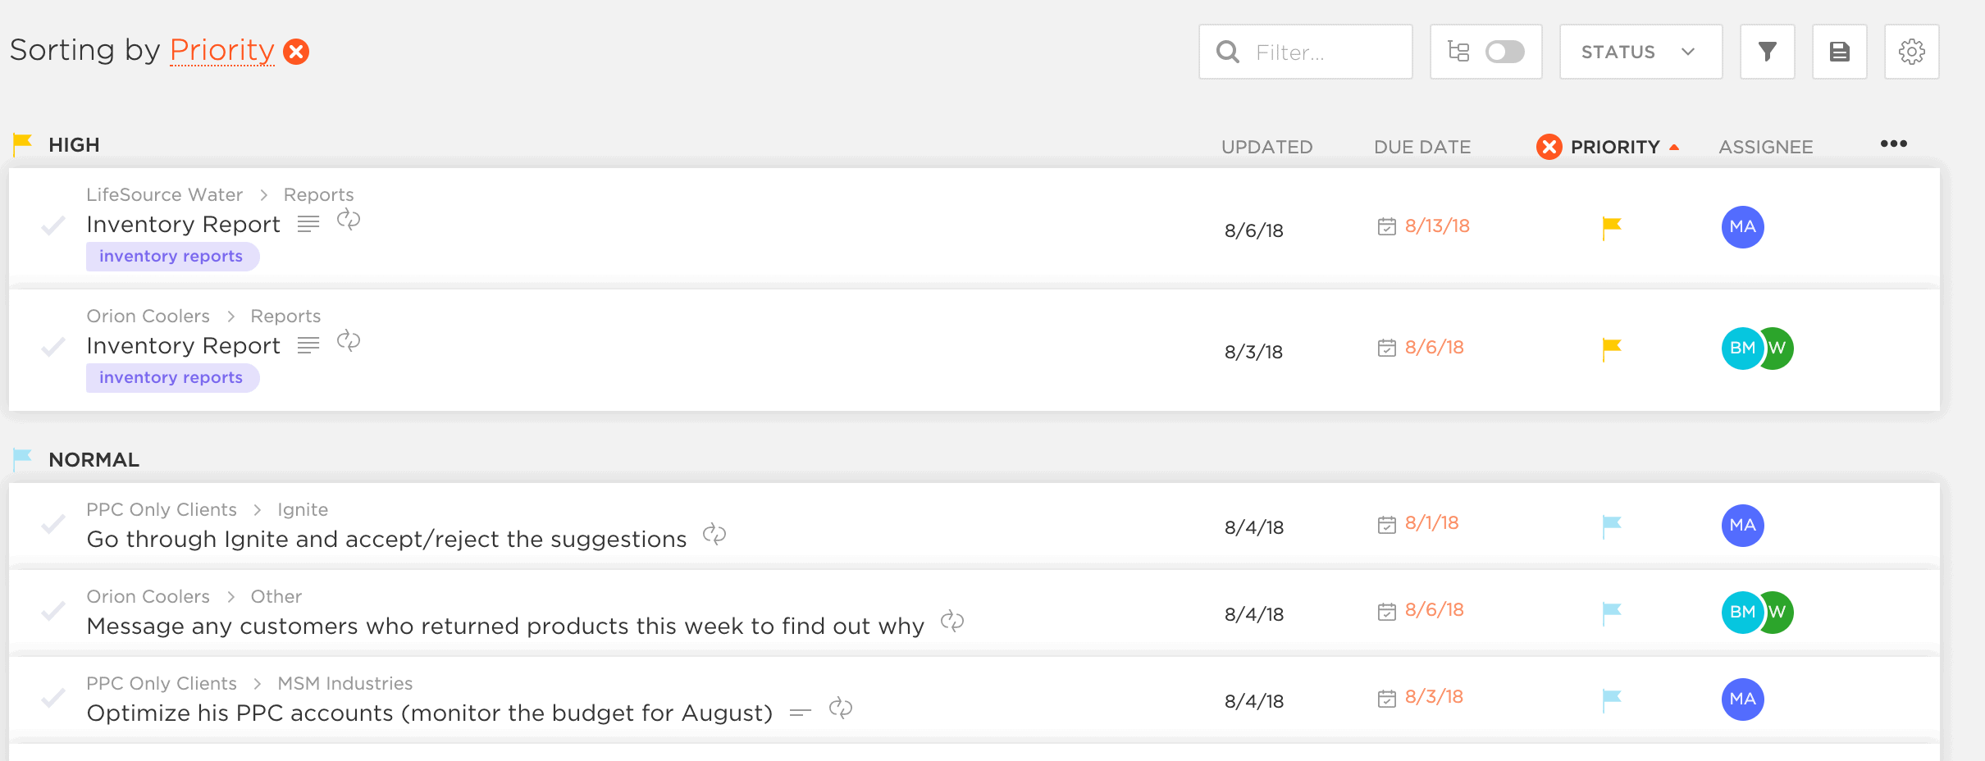The height and width of the screenshot is (761, 1985).
Task: Click the description icon on Orion Coolers Inventory Report
Action: [x=308, y=345]
